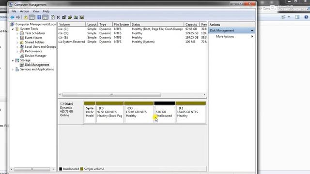Select the (C:) 97.56 GB partition block
Image resolution: width=310 pixels, height=174 pixels.
coord(110,113)
